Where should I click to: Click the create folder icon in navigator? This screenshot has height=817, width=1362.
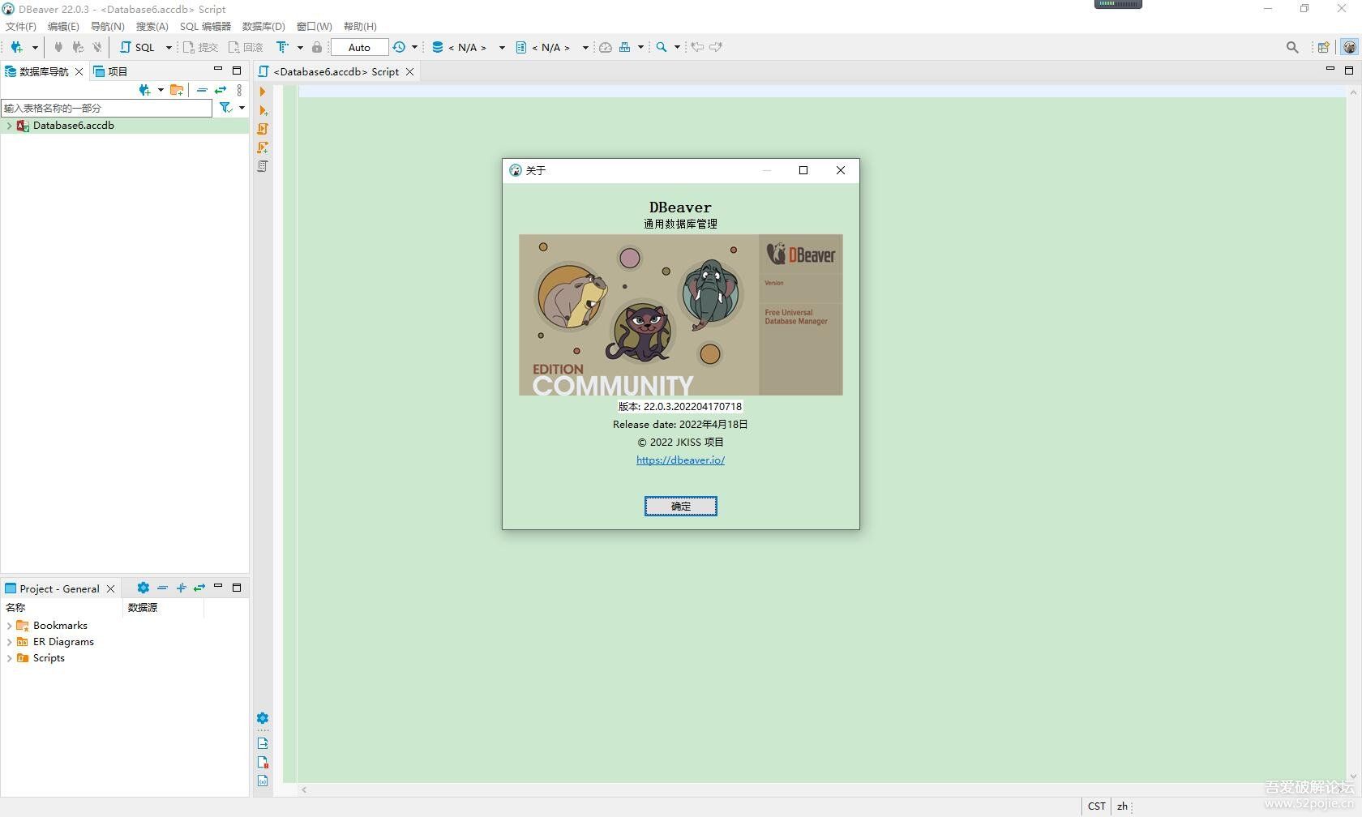click(177, 90)
